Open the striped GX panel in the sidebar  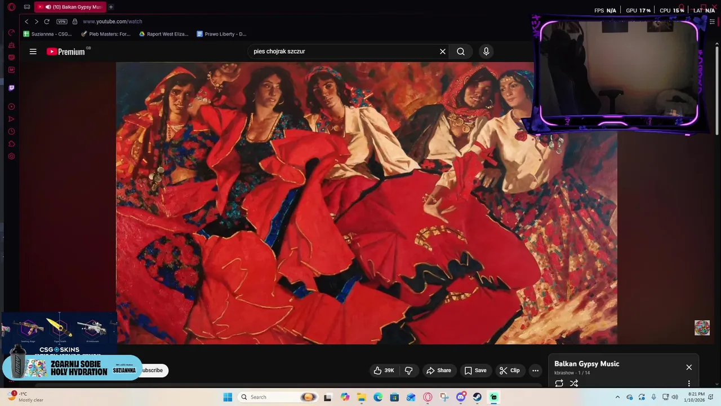(x=11, y=57)
